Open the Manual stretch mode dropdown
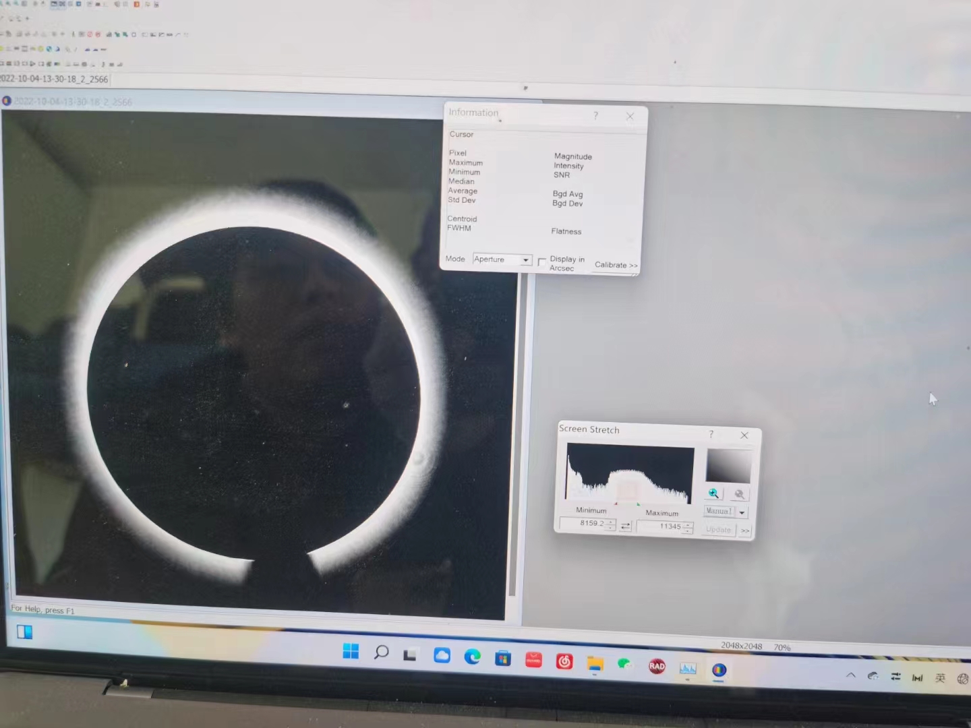The width and height of the screenshot is (971, 728). point(742,512)
